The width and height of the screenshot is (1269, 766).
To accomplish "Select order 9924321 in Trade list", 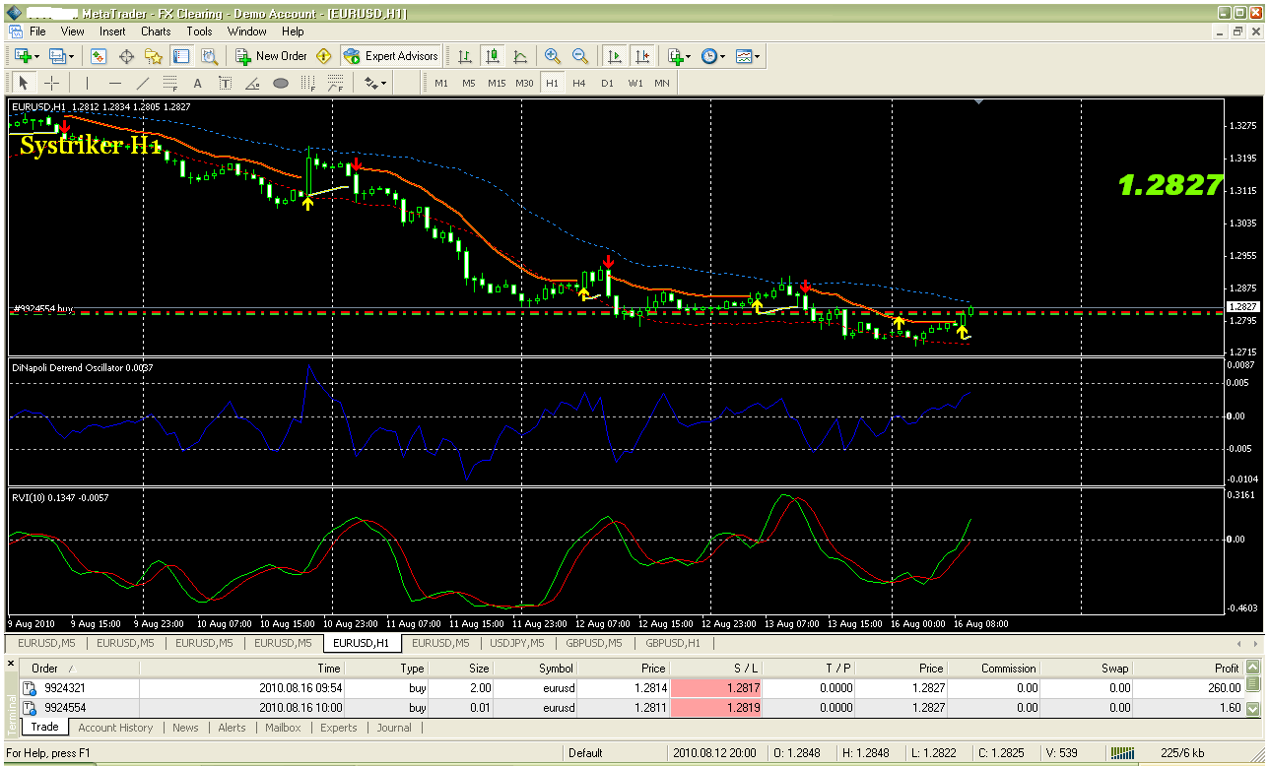I will click(631, 688).
